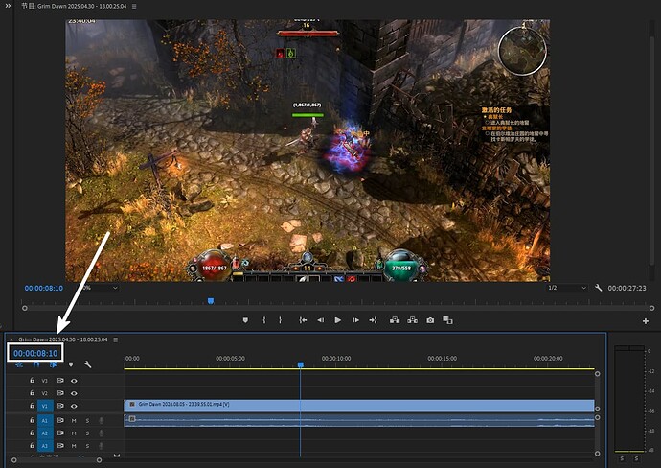Open Program monitor settings wrench

tap(598, 288)
